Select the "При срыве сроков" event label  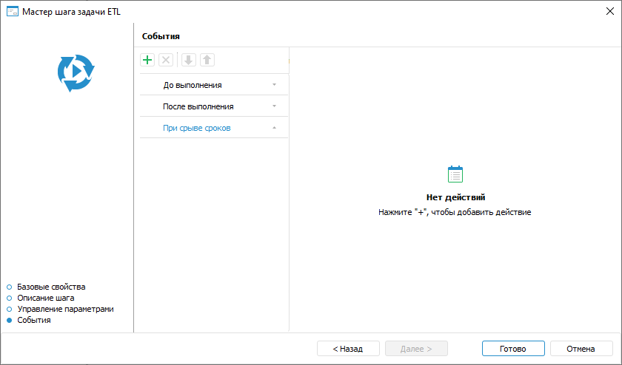(196, 128)
